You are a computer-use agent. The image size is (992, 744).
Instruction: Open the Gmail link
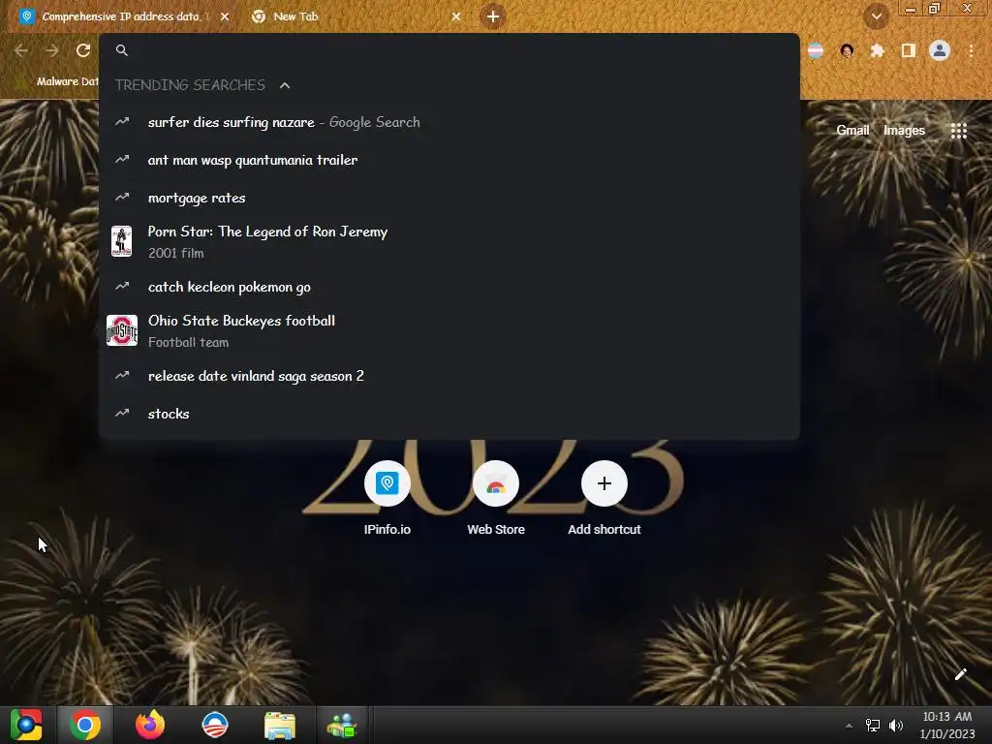click(852, 131)
